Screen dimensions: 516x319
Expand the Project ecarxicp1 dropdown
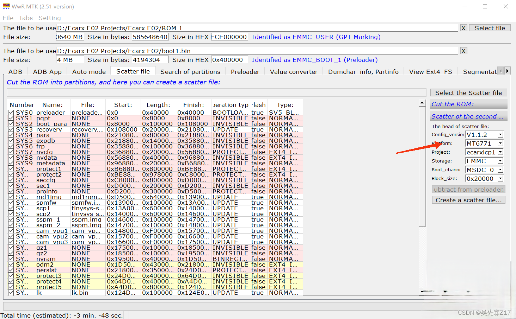500,152
